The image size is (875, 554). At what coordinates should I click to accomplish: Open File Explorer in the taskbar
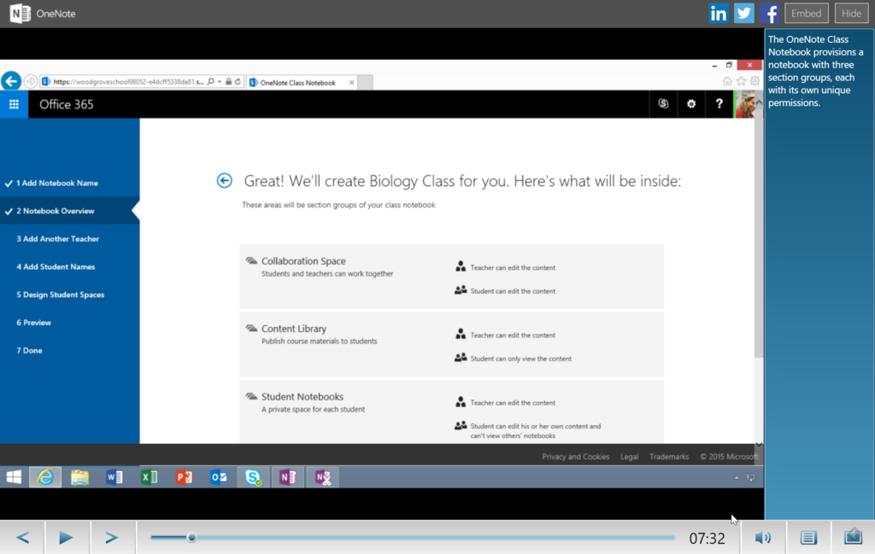tap(79, 477)
